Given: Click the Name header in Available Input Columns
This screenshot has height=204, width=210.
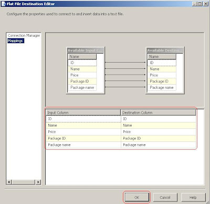Looking at the screenshot, I should [x=82, y=57].
